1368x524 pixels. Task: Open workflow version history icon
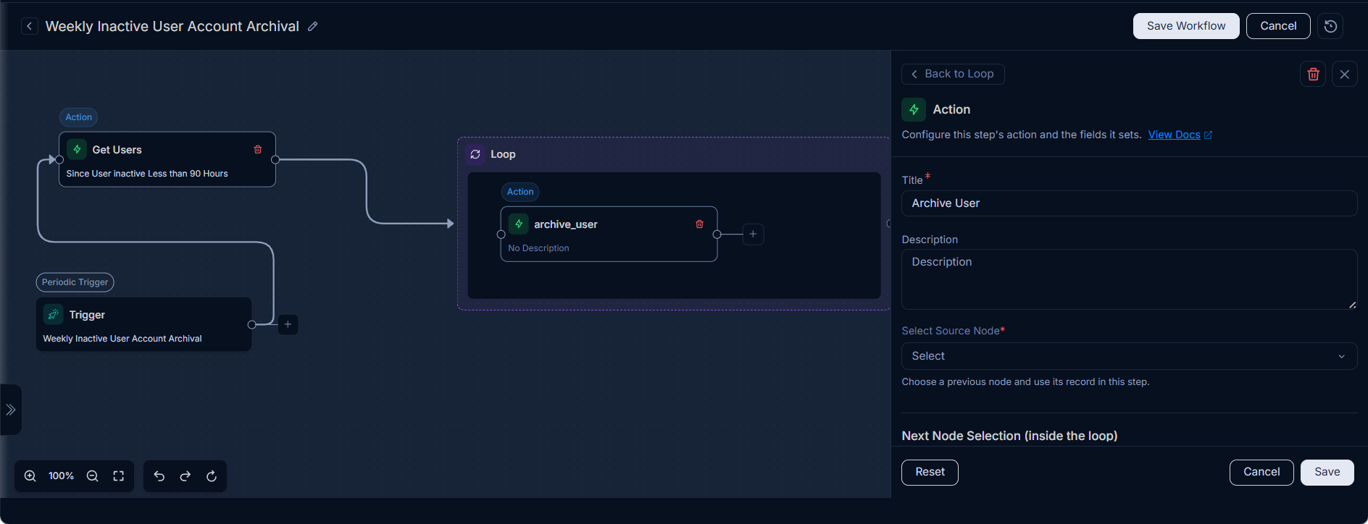click(1330, 26)
